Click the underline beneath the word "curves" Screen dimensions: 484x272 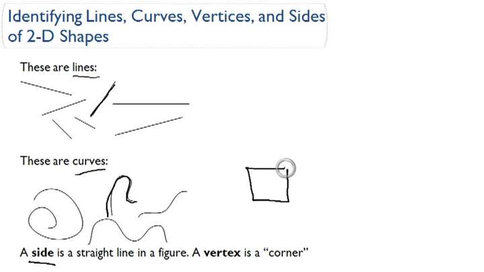tap(91, 172)
